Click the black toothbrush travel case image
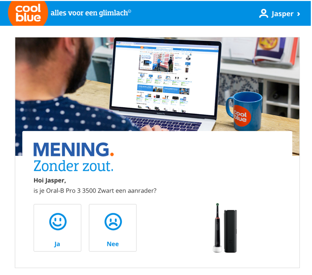This screenshot has height=275, width=312. (x=230, y=231)
